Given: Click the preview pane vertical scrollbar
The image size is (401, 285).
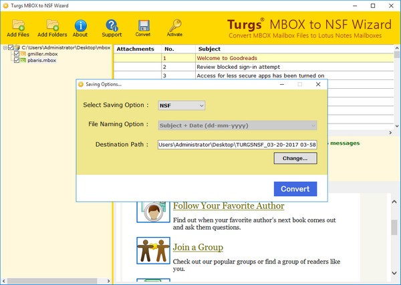Looking at the screenshot, I should pyautogui.click(x=394, y=227).
